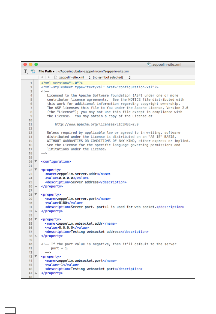
Task: Click the port value is negative comment
Action: [x=109, y=244]
